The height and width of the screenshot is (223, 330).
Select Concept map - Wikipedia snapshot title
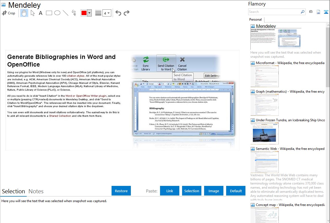pos(290,205)
